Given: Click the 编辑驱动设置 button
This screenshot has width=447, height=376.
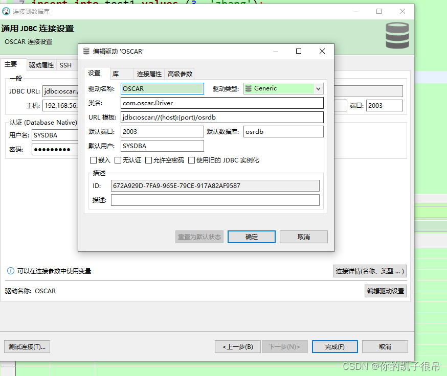Looking at the screenshot, I should coord(385,290).
